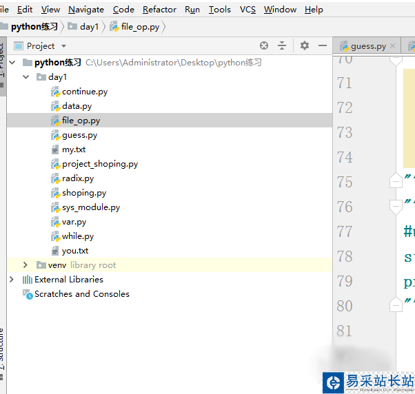Viewport: 415px width, 394px height.
Task: Open the Project view dropdown arrow
Action: 63,46
